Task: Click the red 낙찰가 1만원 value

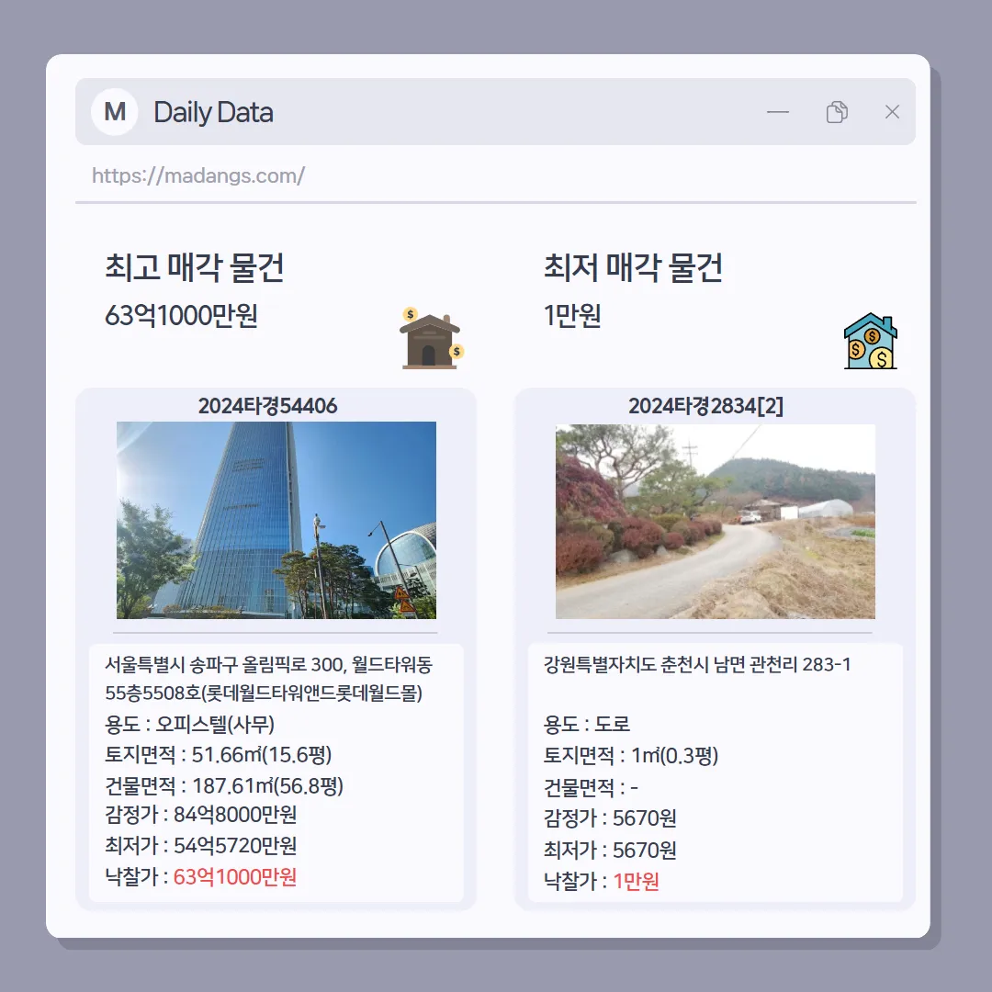Action: (x=637, y=881)
